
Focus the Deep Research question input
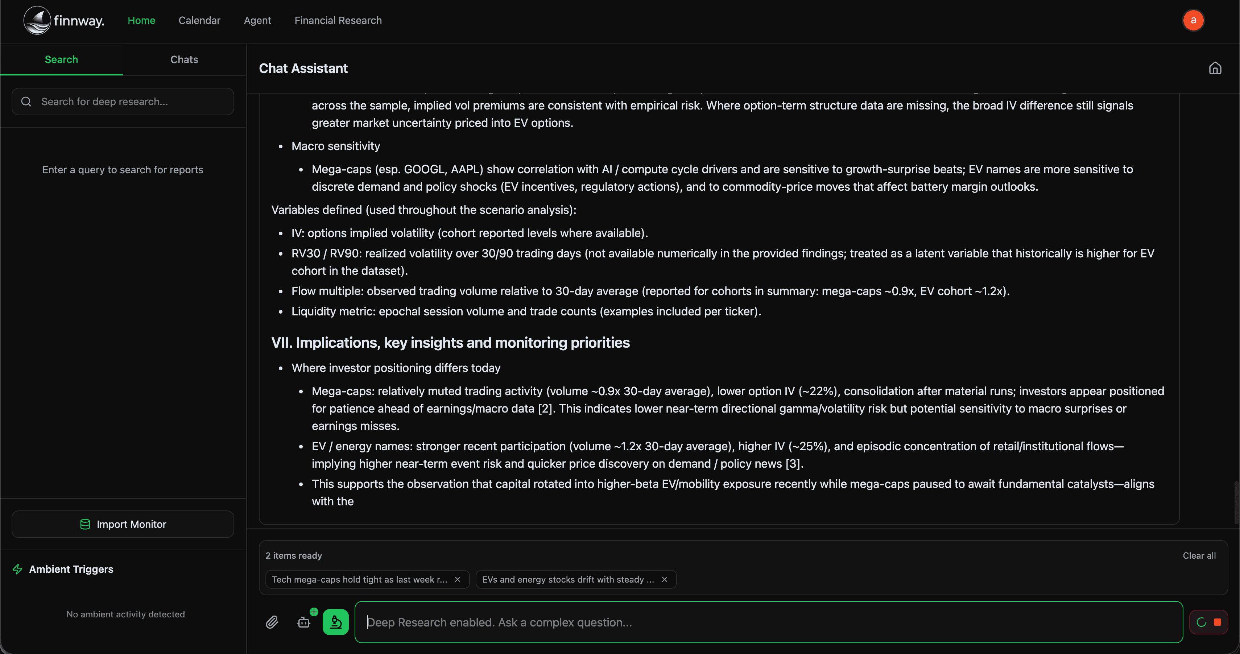[x=768, y=622]
